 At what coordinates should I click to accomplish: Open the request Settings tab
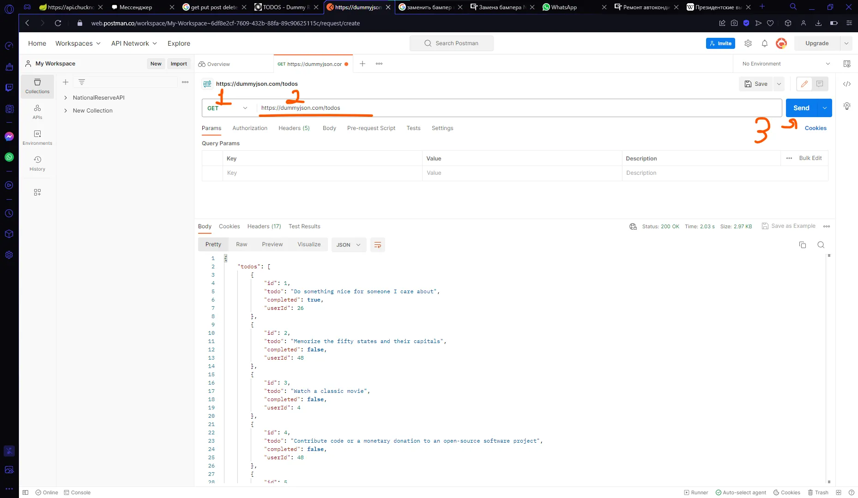point(442,128)
